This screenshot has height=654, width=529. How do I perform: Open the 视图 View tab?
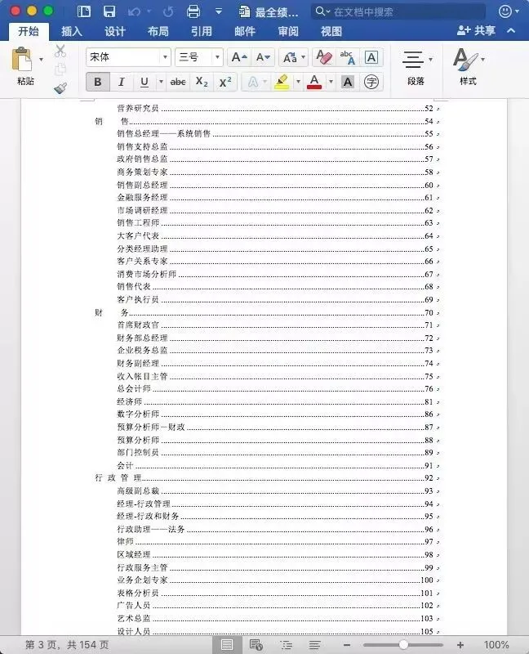[331, 31]
